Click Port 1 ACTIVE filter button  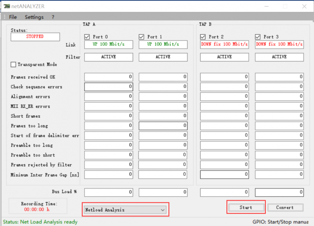pos(163,57)
